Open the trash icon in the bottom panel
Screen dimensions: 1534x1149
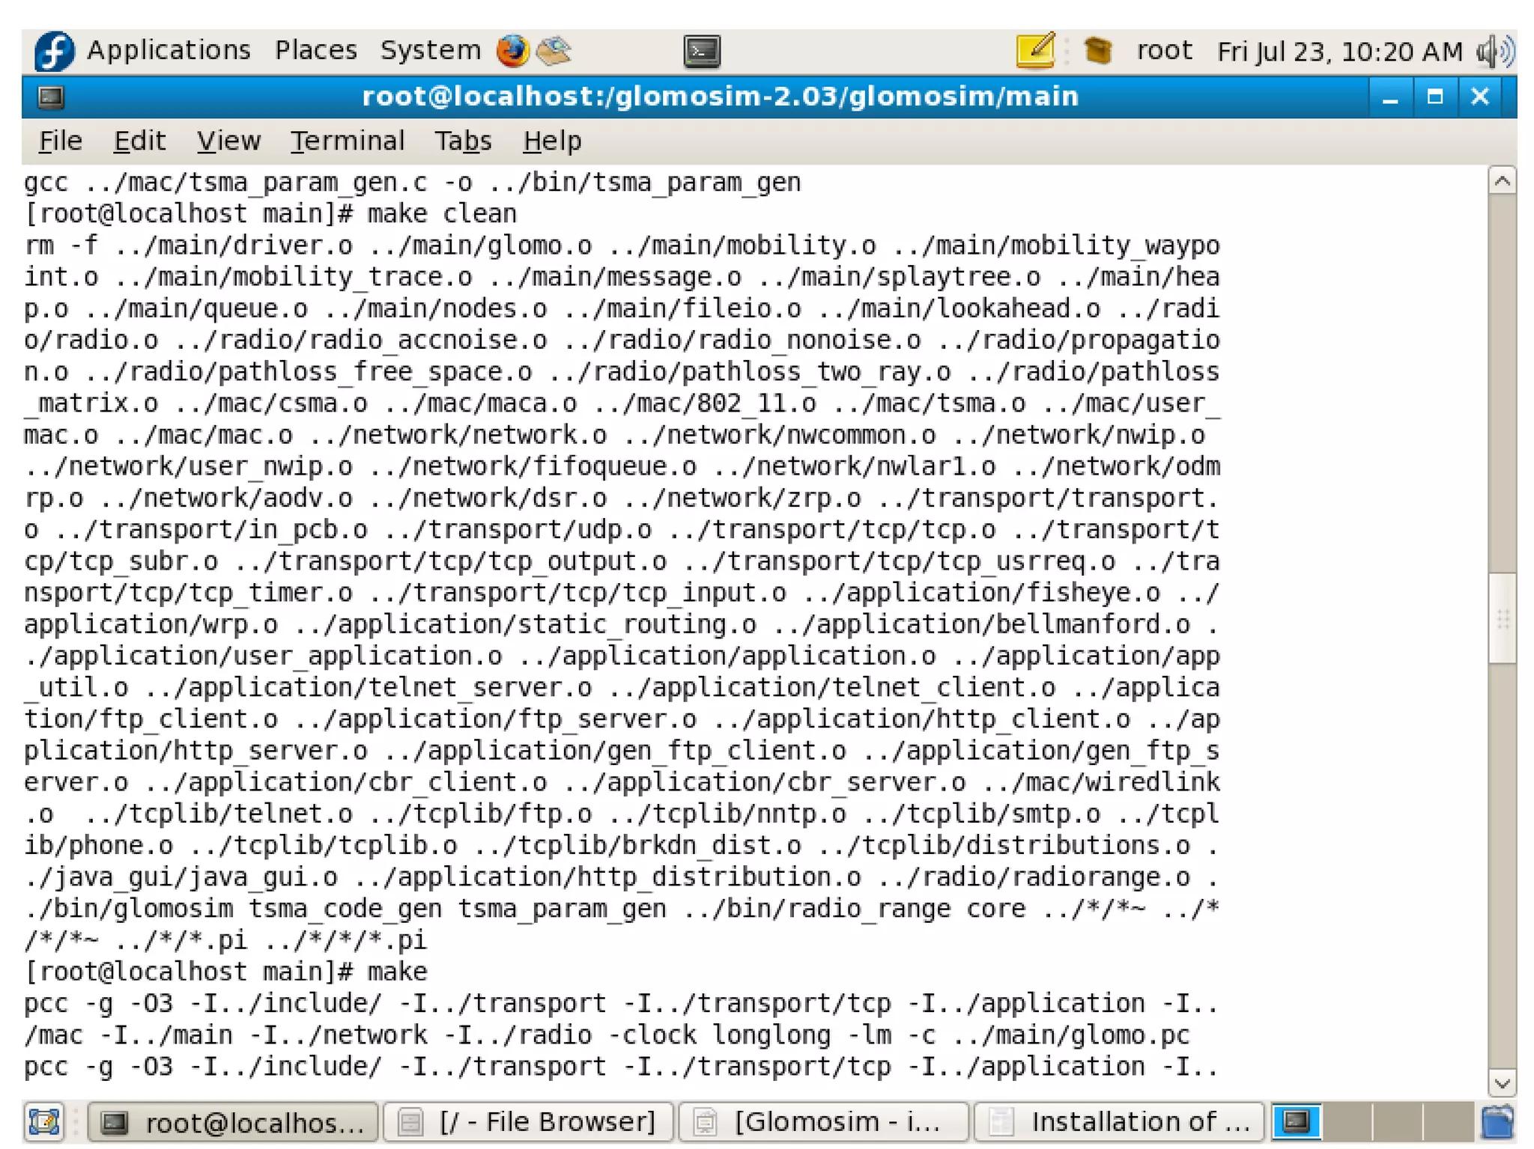point(1497,1122)
